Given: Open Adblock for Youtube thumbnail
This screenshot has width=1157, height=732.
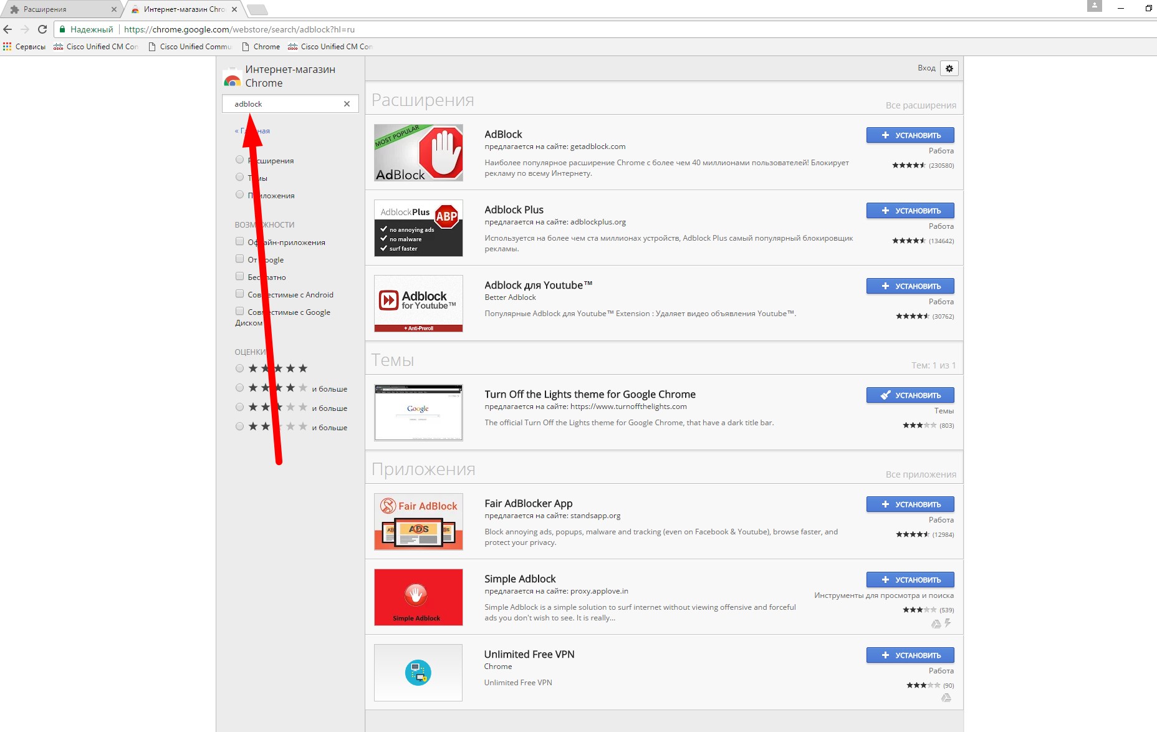Looking at the screenshot, I should click(x=418, y=304).
